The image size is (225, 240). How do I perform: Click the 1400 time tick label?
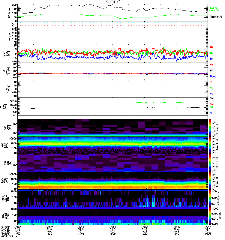tap(17, 234)
